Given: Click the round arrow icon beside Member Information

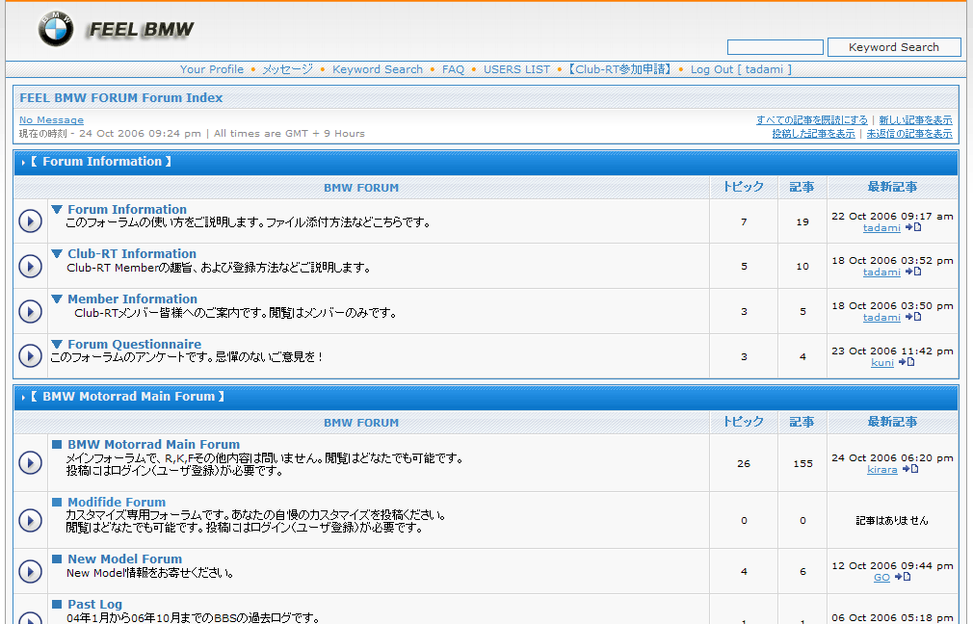Looking at the screenshot, I should (30, 311).
